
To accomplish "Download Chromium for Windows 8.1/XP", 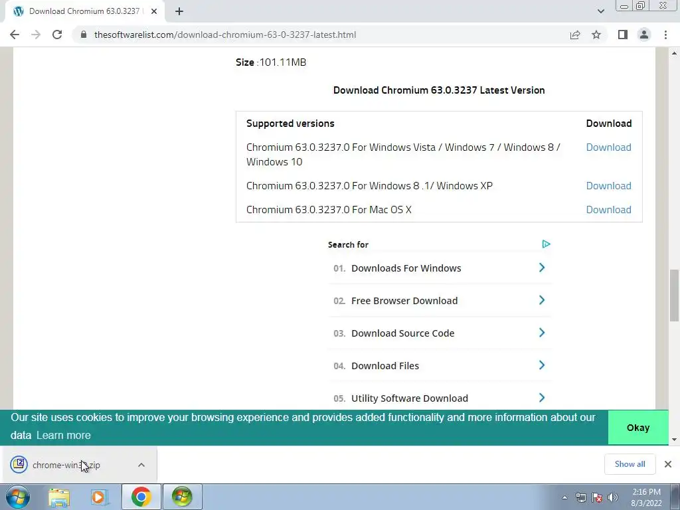I will coord(608,186).
